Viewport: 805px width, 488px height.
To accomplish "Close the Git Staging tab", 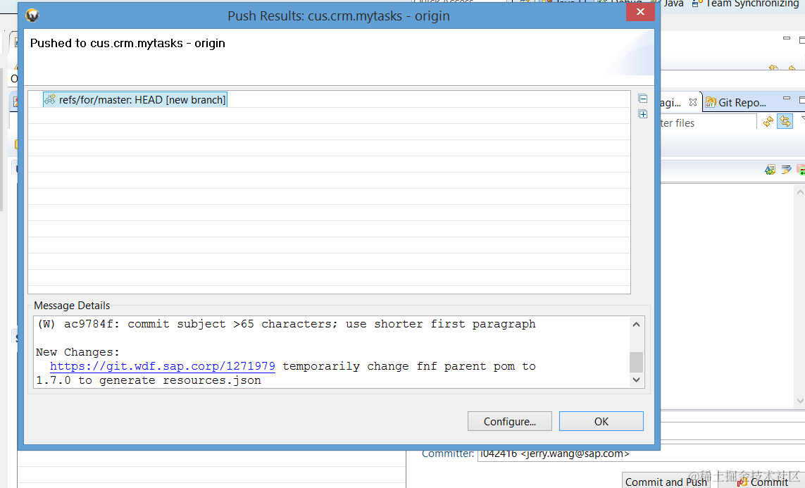I will [x=692, y=102].
